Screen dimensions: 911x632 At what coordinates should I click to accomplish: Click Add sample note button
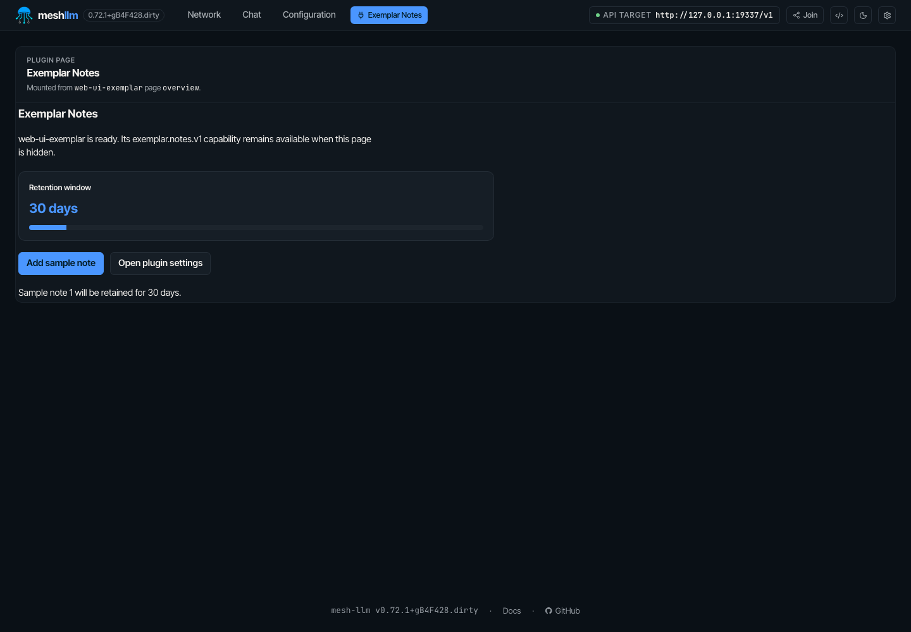(61, 264)
